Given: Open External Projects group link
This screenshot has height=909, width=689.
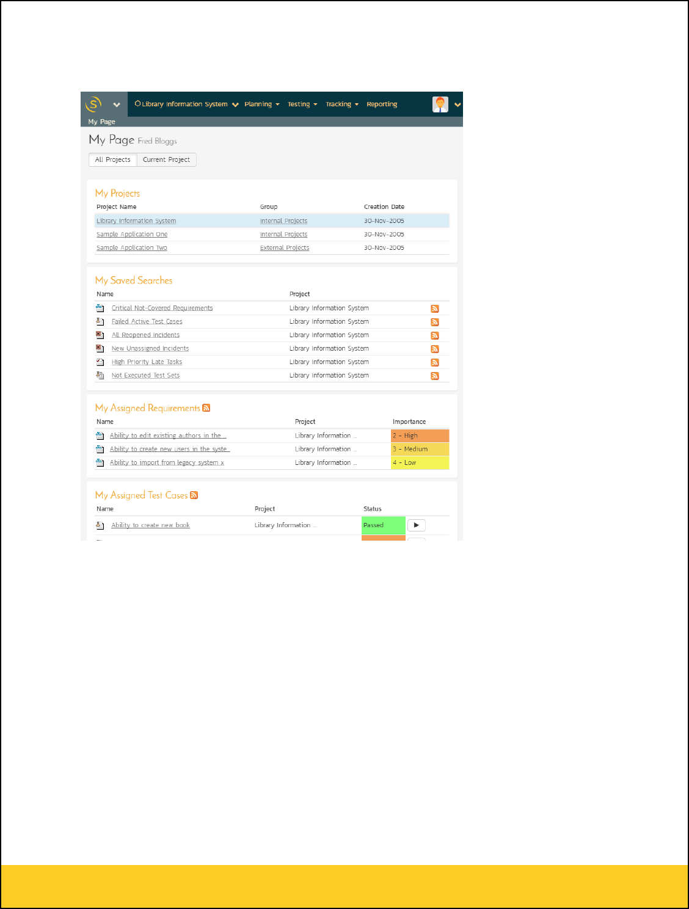Looking at the screenshot, I should tap(285, 248).
